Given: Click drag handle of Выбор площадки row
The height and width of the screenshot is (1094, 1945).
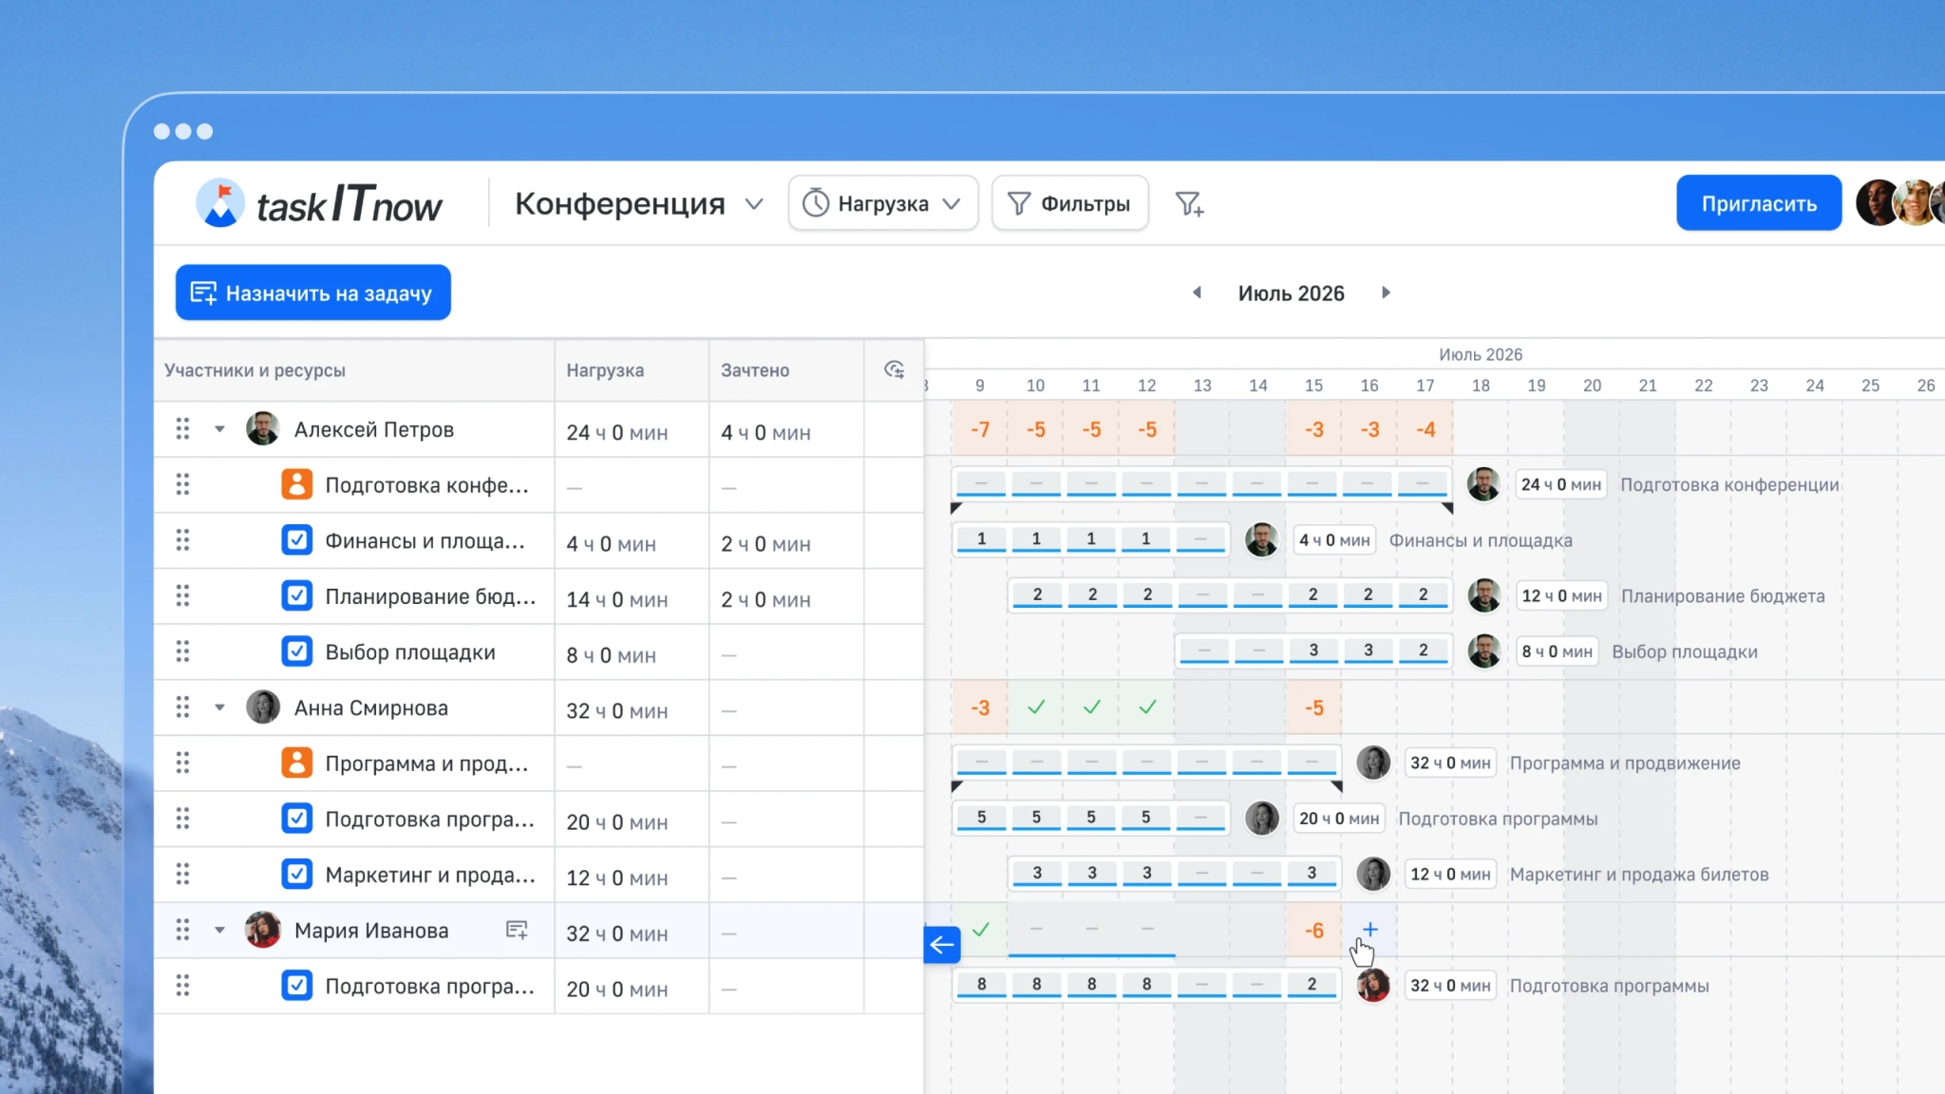Looking at the screenshot, I should point(182,651).
